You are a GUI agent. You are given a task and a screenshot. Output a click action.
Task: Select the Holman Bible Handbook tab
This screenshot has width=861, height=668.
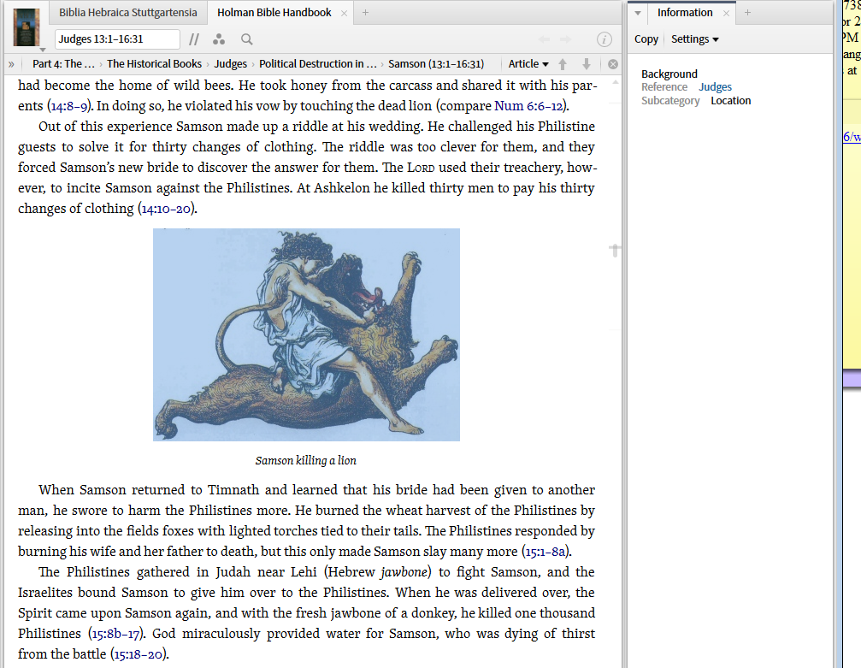tap(274, 13)
